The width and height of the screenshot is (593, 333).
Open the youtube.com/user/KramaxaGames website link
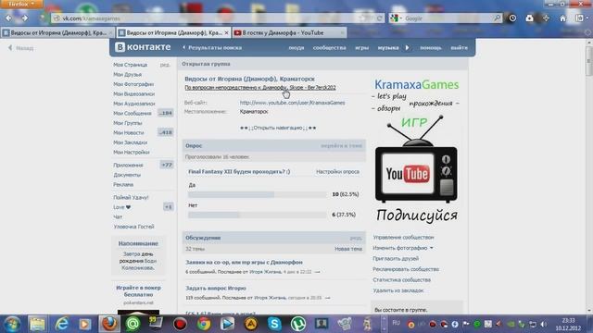pos(293,103)
